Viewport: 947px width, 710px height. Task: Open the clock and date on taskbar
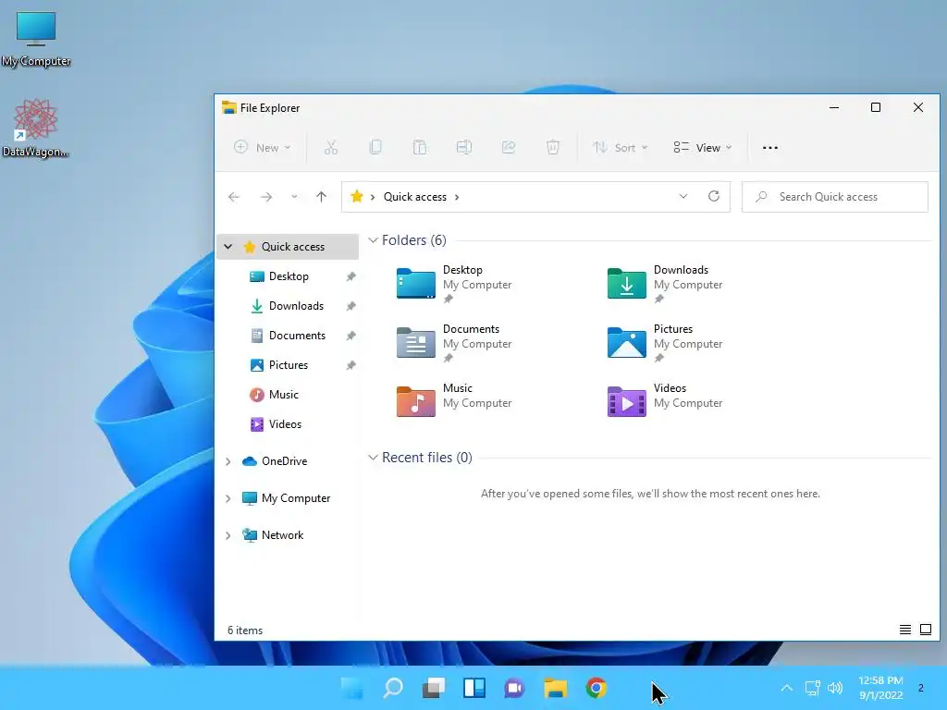(880, 688)
